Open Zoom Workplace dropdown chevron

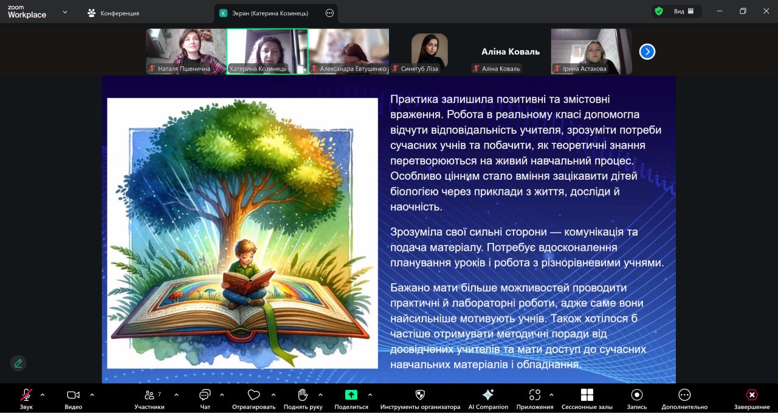[65, 12]
